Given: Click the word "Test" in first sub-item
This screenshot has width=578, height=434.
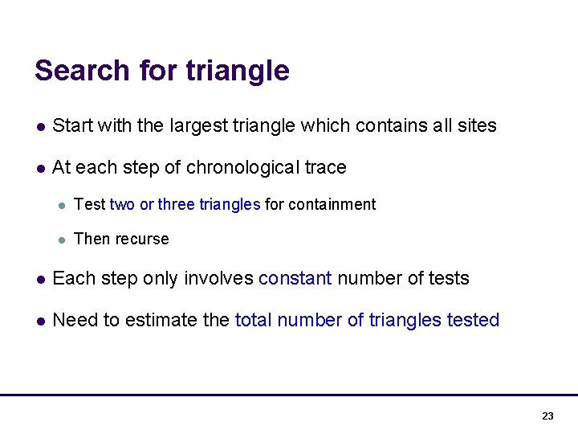Looking at the screenshot, I should [x=89, y=204].
